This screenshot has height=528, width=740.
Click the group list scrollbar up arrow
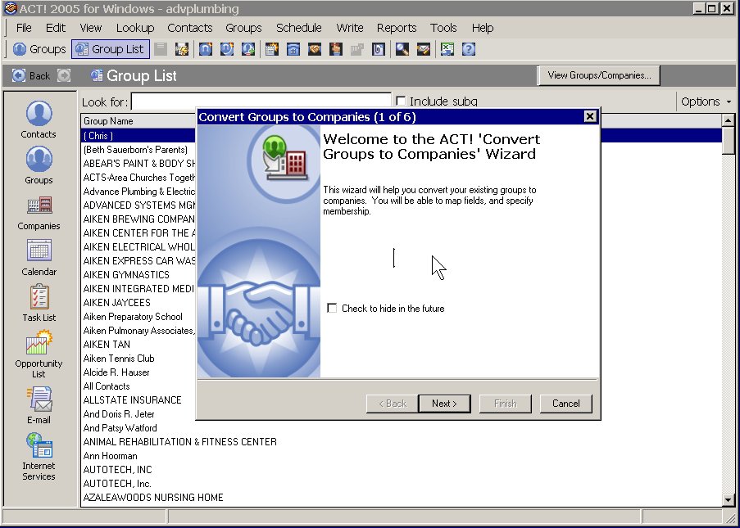pyautogui.click(x=729, y=120)
